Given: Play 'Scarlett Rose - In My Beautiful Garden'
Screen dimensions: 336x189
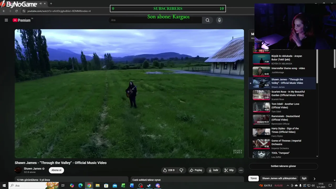Looking at the screenshot, I should 282,95.
